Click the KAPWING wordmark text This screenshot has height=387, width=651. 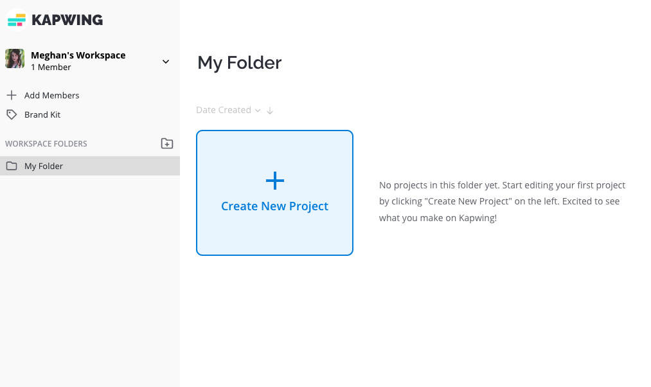(67, 21)
